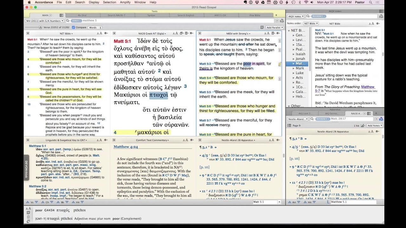406x228 pixels.
Task: Select Luke in the notes tree
Action: pos(299,73)
